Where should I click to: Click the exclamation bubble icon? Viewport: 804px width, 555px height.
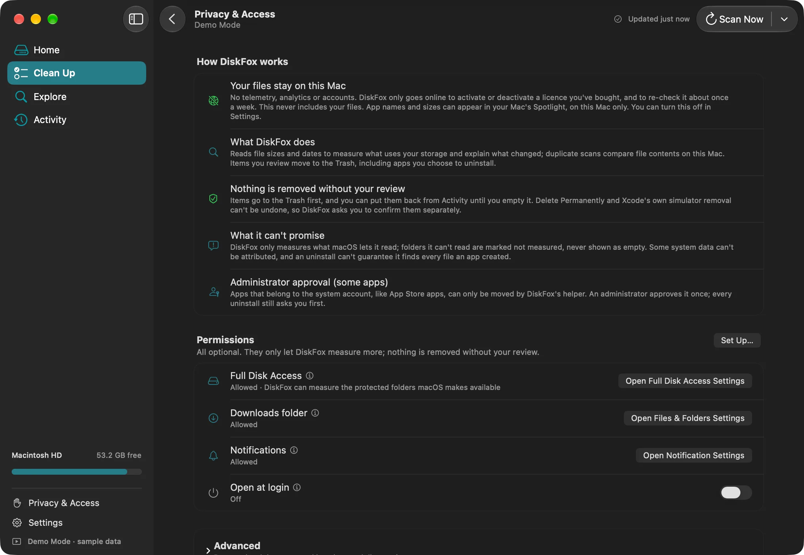tap(213, 245)
